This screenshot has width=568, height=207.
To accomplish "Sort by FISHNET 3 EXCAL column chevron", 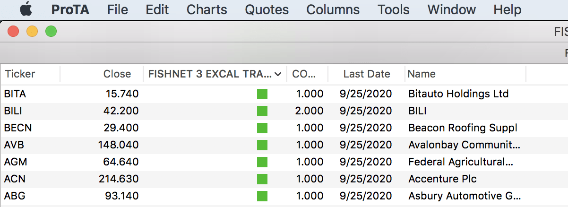I will [278, 74].
